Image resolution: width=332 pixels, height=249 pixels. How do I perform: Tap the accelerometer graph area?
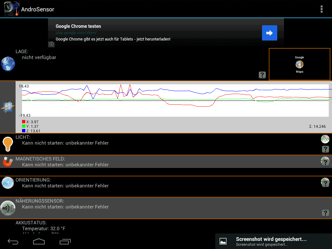pos(175,101)
